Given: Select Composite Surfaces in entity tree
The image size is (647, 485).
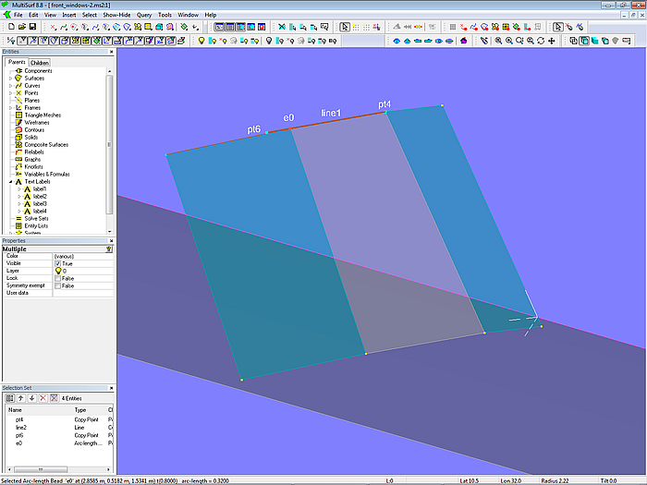Looking at the screenshot, I should pyautogui.click(x=45, y=144).
